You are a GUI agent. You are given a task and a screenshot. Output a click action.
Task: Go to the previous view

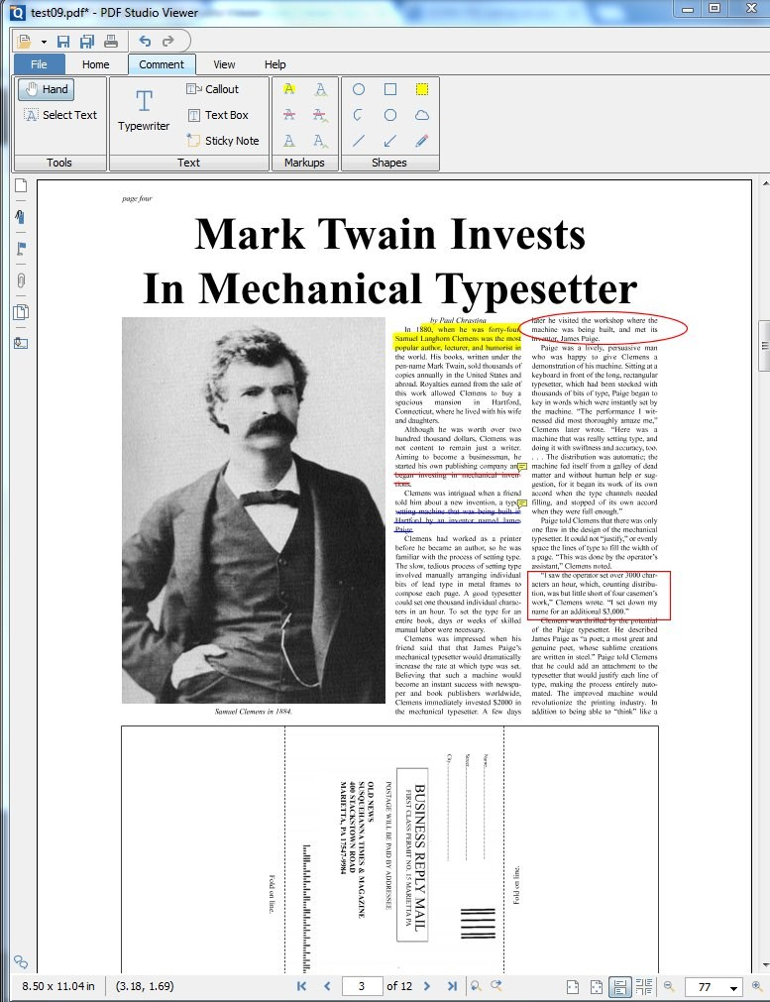476,986
